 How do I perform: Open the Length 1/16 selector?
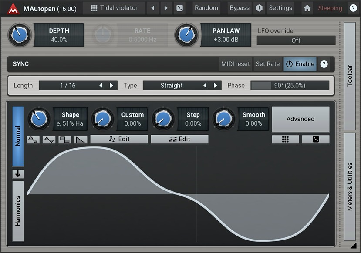(69, 86)
